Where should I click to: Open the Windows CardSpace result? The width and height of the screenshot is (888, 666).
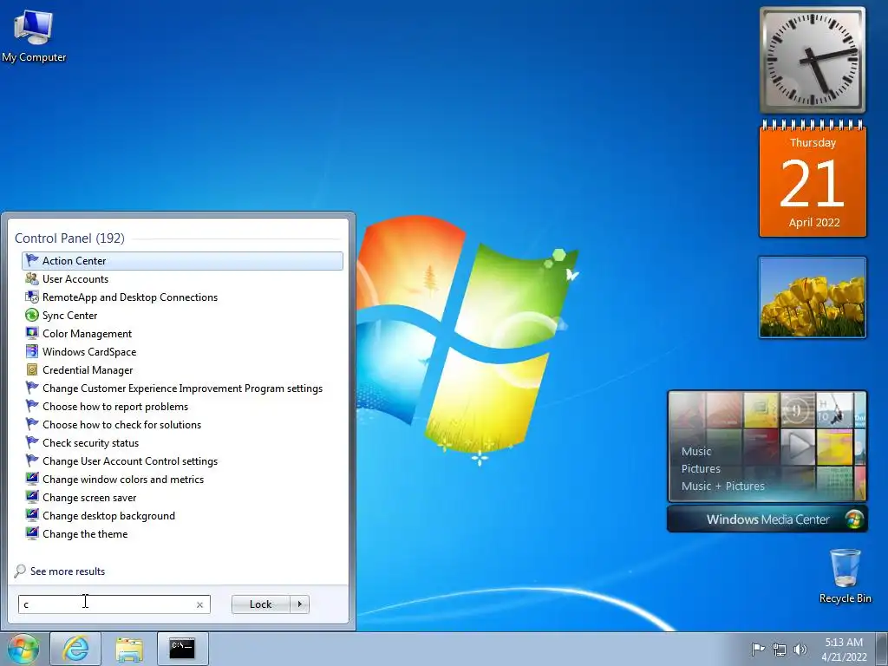click(182, 351)
